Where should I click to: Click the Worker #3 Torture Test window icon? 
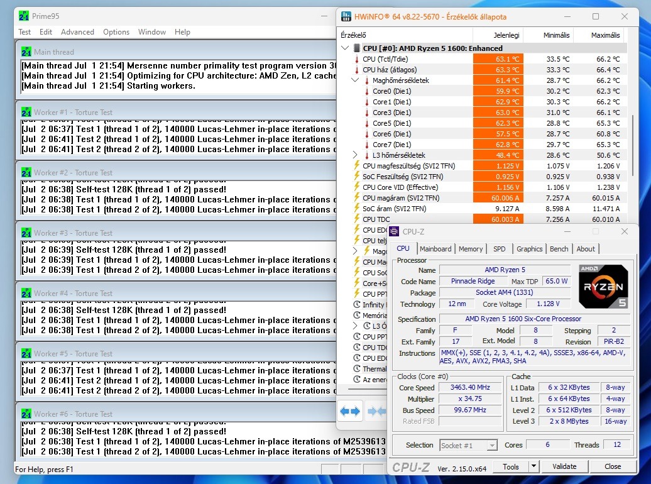click(x=26, y=233)
